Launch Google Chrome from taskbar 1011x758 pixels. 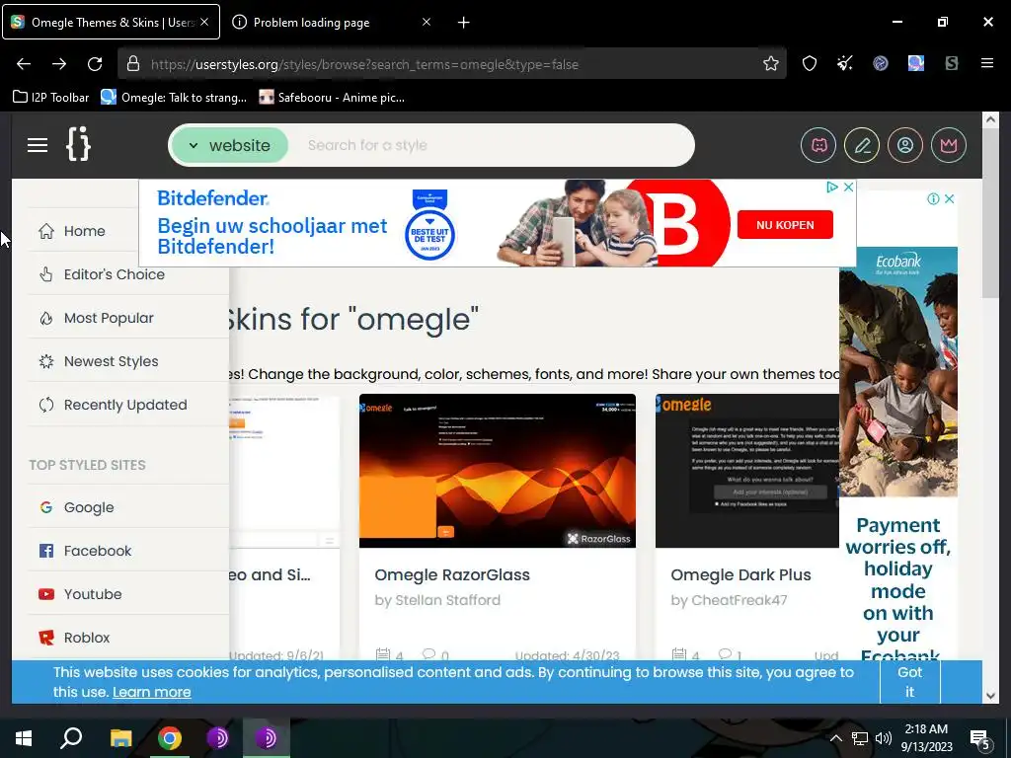(x=170, y=738)
